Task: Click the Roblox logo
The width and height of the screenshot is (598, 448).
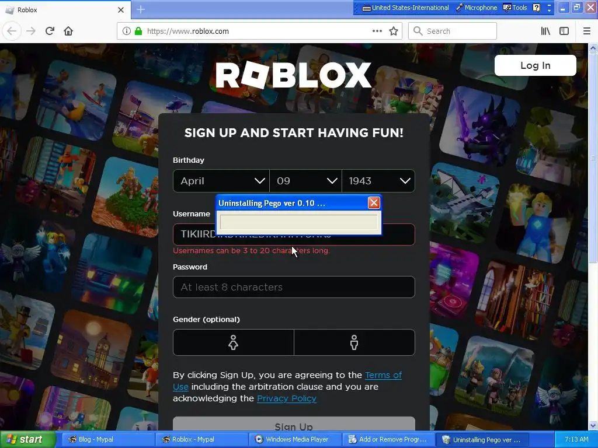Action: (293, 75)
